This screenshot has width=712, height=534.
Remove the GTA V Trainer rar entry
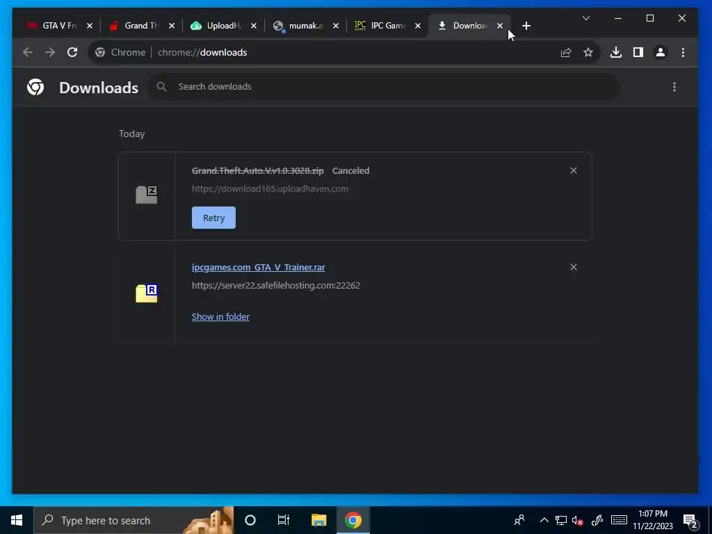click(574, 267)
